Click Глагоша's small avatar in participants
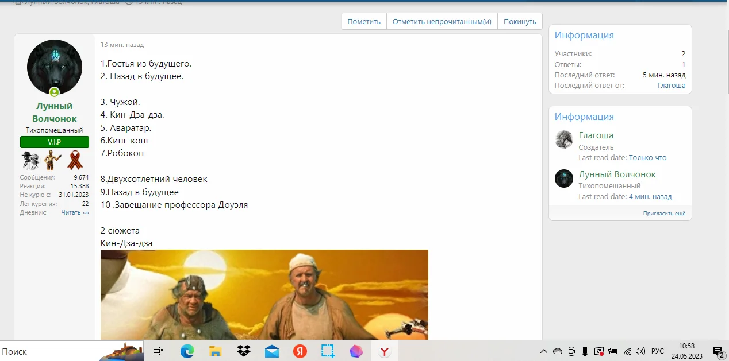Viewport: 729px width, 361px height. [x=564, y=139]
